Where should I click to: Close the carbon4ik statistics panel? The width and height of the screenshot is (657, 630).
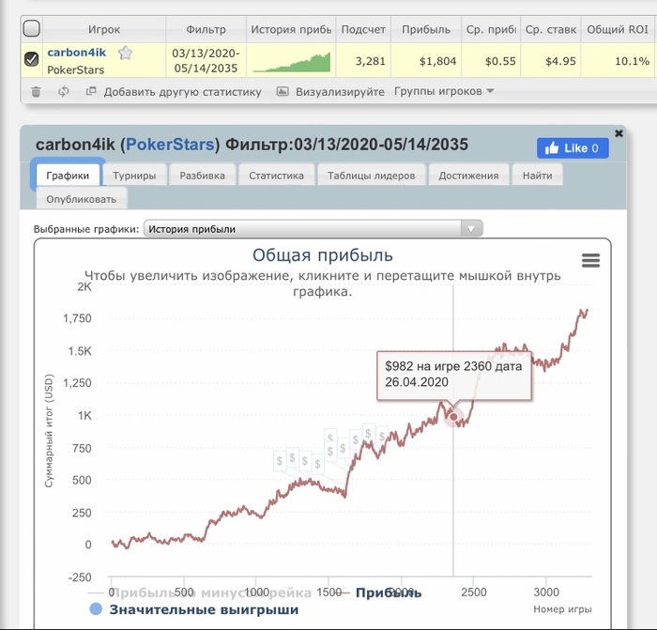pyautogui.click(x=619, y=133)
